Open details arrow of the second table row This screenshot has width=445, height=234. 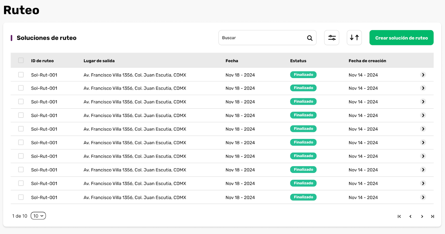(x=423, y=88)
